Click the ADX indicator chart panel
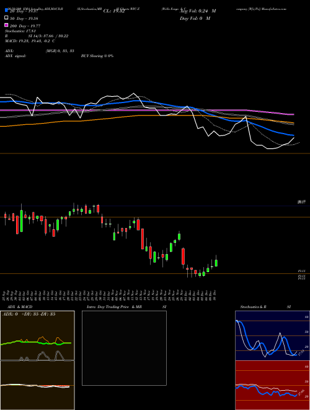310x410 pixels. 37,335
